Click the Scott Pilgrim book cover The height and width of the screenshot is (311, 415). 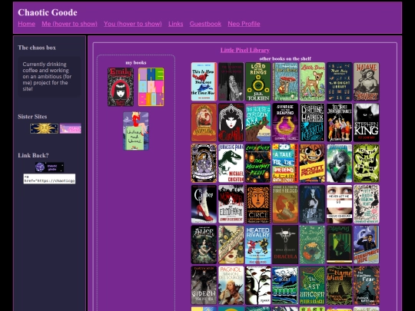pos(312,163)
